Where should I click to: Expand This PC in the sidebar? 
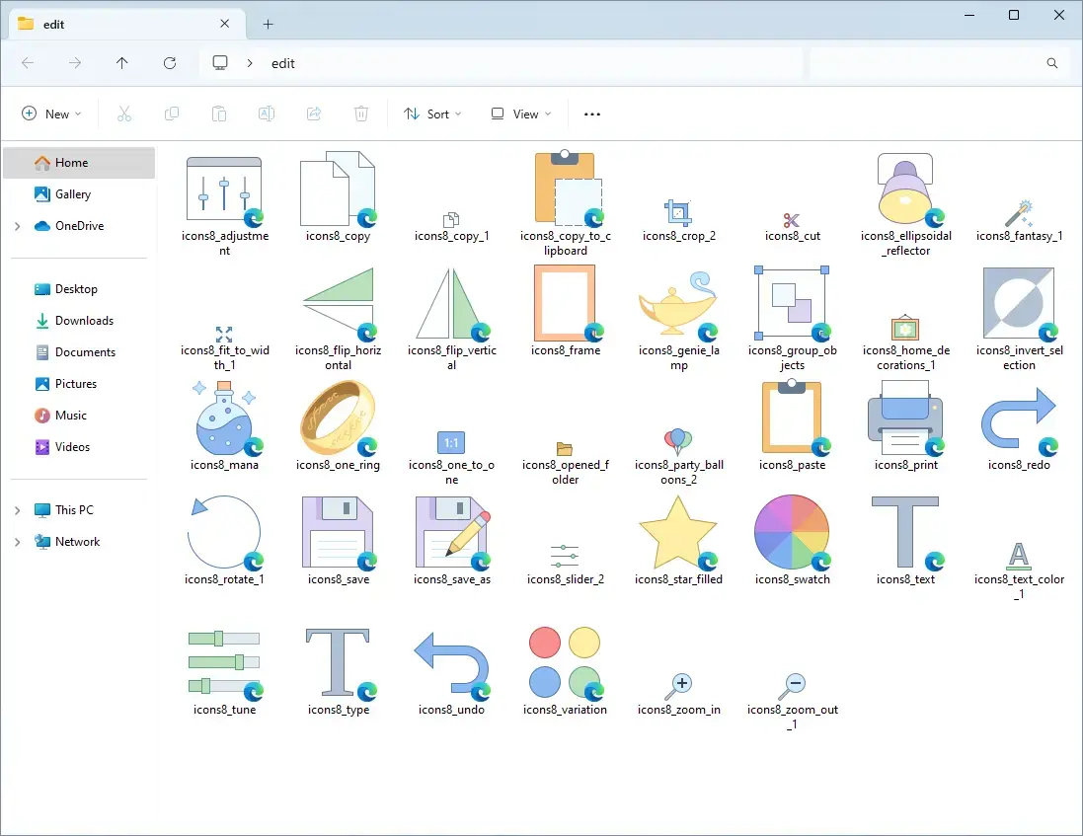pos(17,509)
